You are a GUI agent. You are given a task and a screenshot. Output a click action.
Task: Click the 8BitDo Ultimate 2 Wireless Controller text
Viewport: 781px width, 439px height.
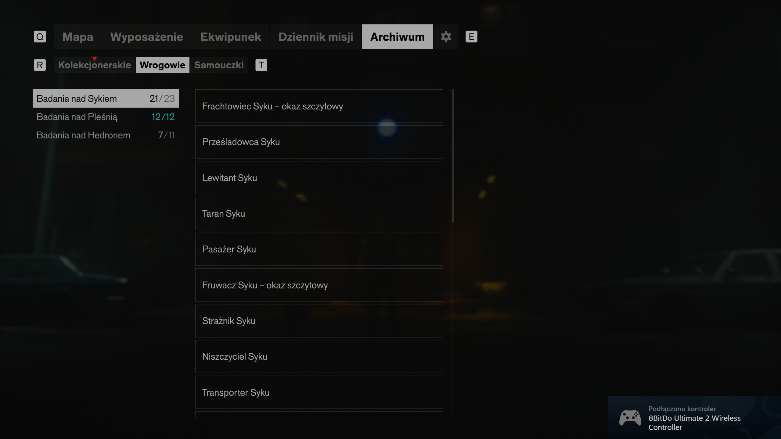pos(694,423)
